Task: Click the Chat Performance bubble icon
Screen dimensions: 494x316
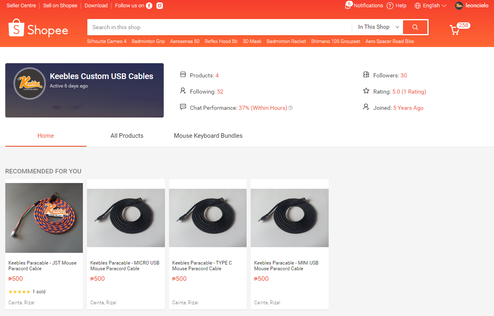Action: [x=183, y=107]
